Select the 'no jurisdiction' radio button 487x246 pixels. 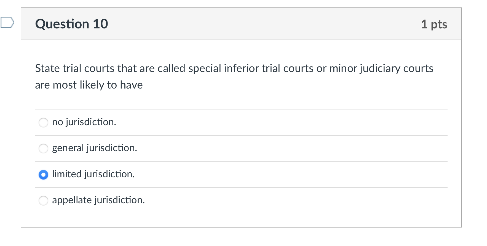point(43,122)
